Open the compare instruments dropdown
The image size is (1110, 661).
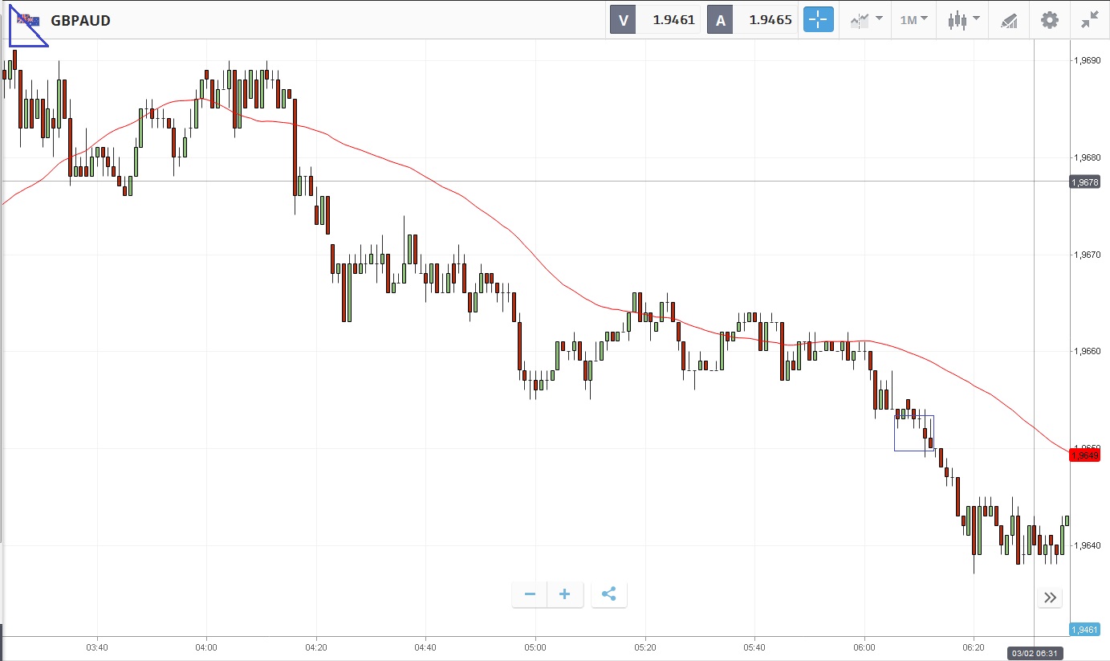[867, 20]
